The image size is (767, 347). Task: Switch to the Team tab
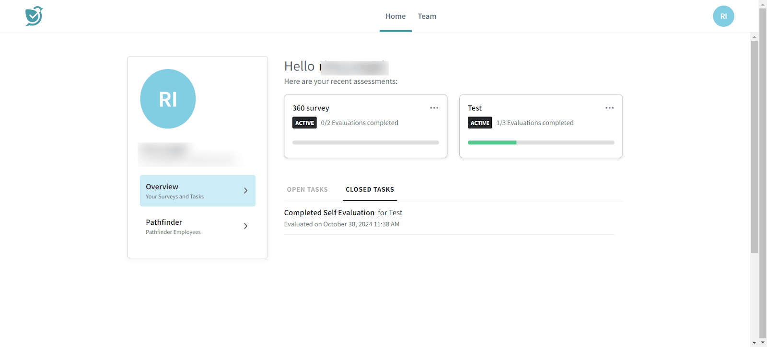[427, 16]
